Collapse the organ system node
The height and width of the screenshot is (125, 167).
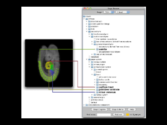tap(87, 59)
